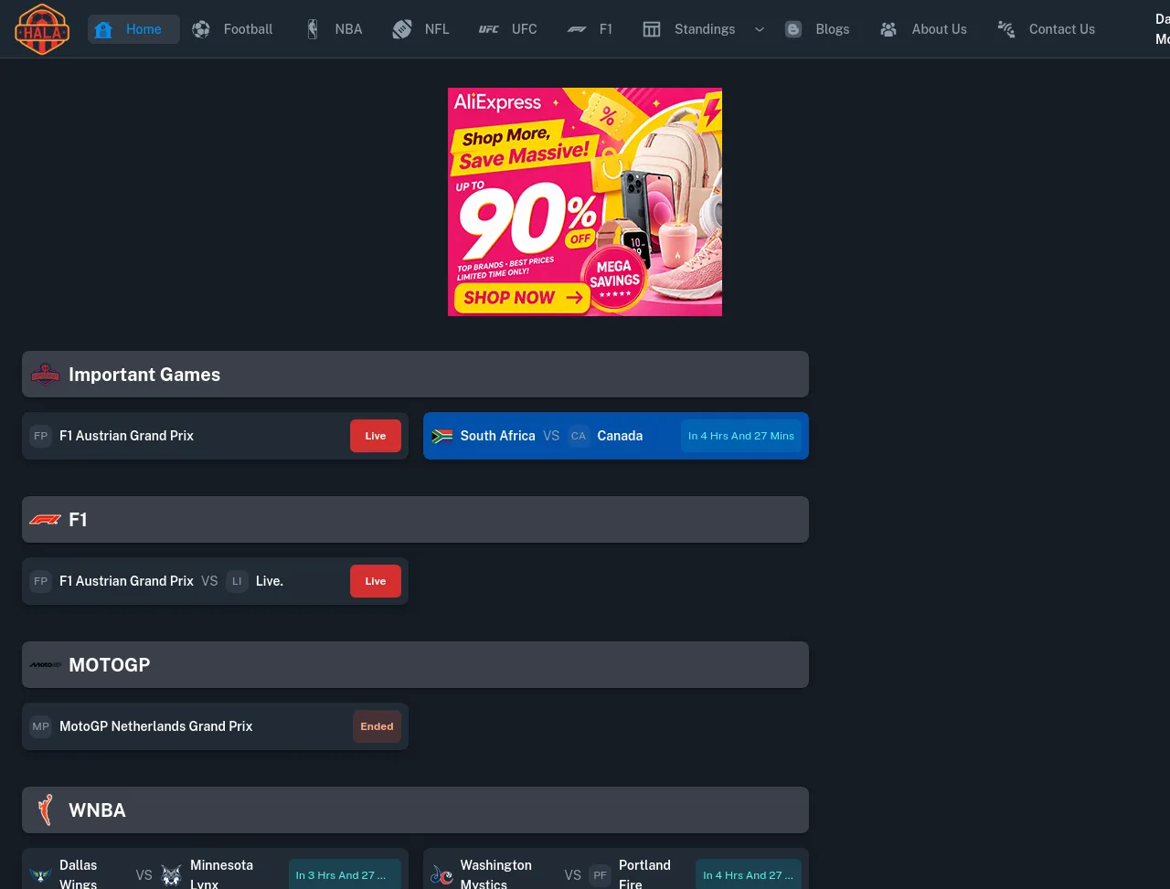Click the Canada team name
Screen dimensions: 1170x889
[x=620, y=436]
